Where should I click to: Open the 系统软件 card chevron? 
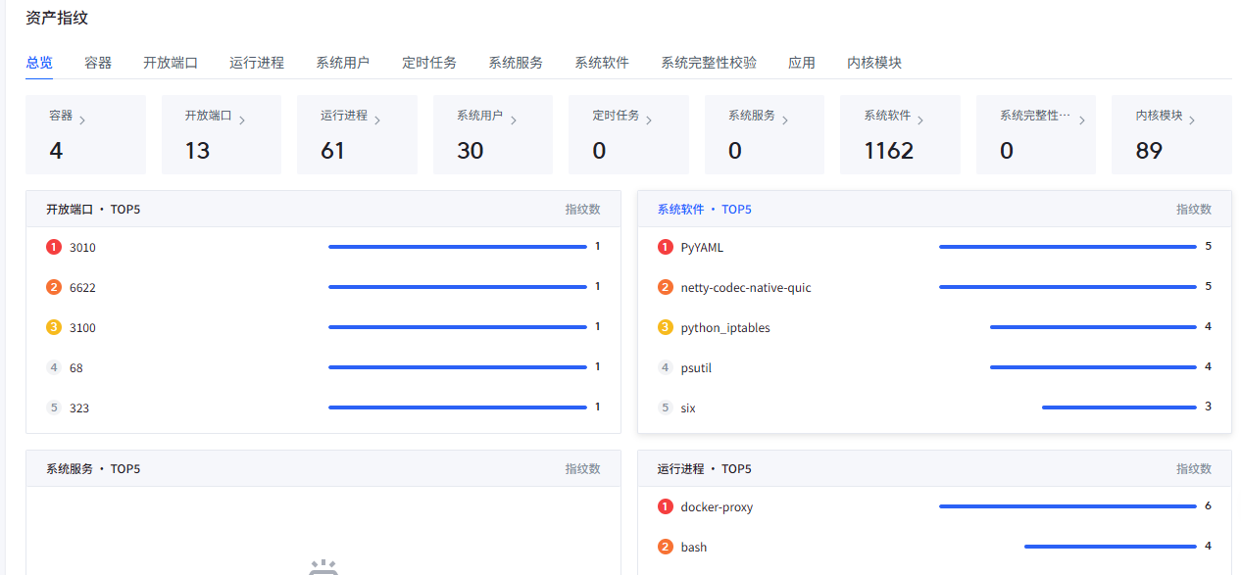click(x=920, y=120)
